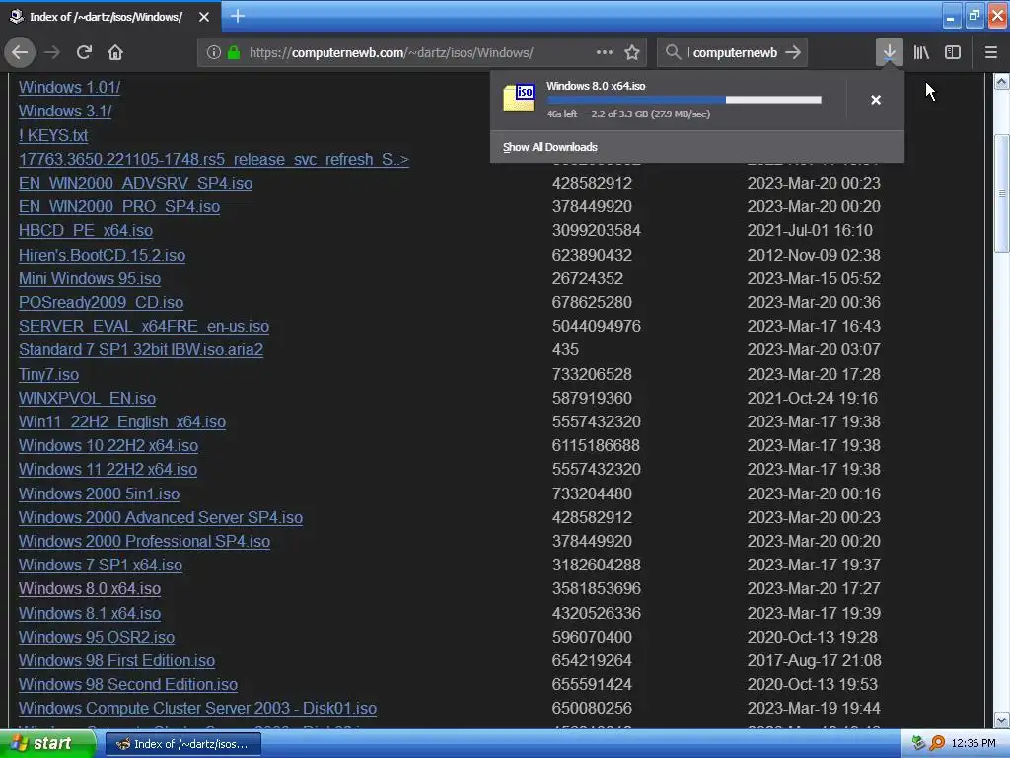The width and height of the screenshot is (1010, 758).
Task: Go back using the back arrow
Action: [x=20, y=52]
